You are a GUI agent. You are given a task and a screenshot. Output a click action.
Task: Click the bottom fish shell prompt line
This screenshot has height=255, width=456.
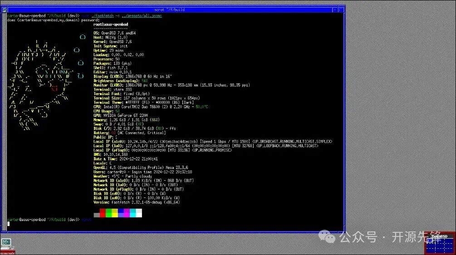point(49,220)
